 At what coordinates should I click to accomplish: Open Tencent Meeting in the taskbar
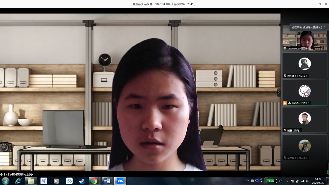click(120, 181)
